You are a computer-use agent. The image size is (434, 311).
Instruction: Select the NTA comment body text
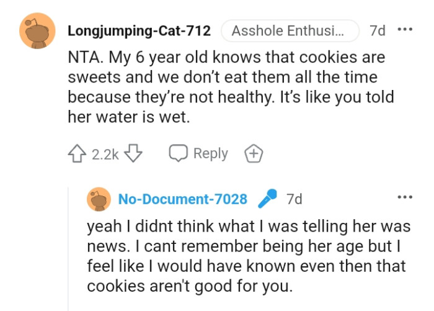point(231,87)
